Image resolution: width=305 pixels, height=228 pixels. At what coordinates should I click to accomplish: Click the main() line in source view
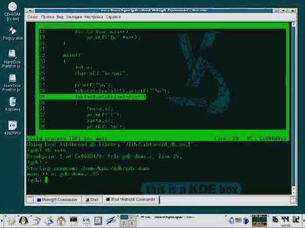[x=72, y=55]
